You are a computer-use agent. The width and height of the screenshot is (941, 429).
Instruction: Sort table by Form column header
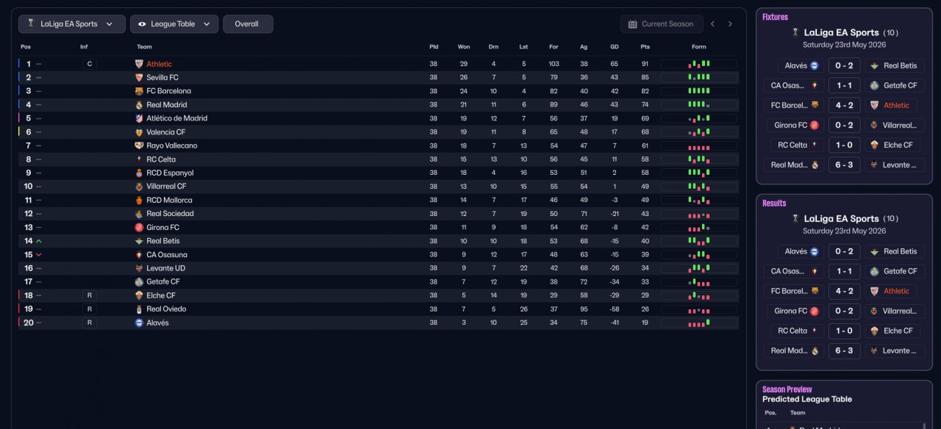[699, 46]
